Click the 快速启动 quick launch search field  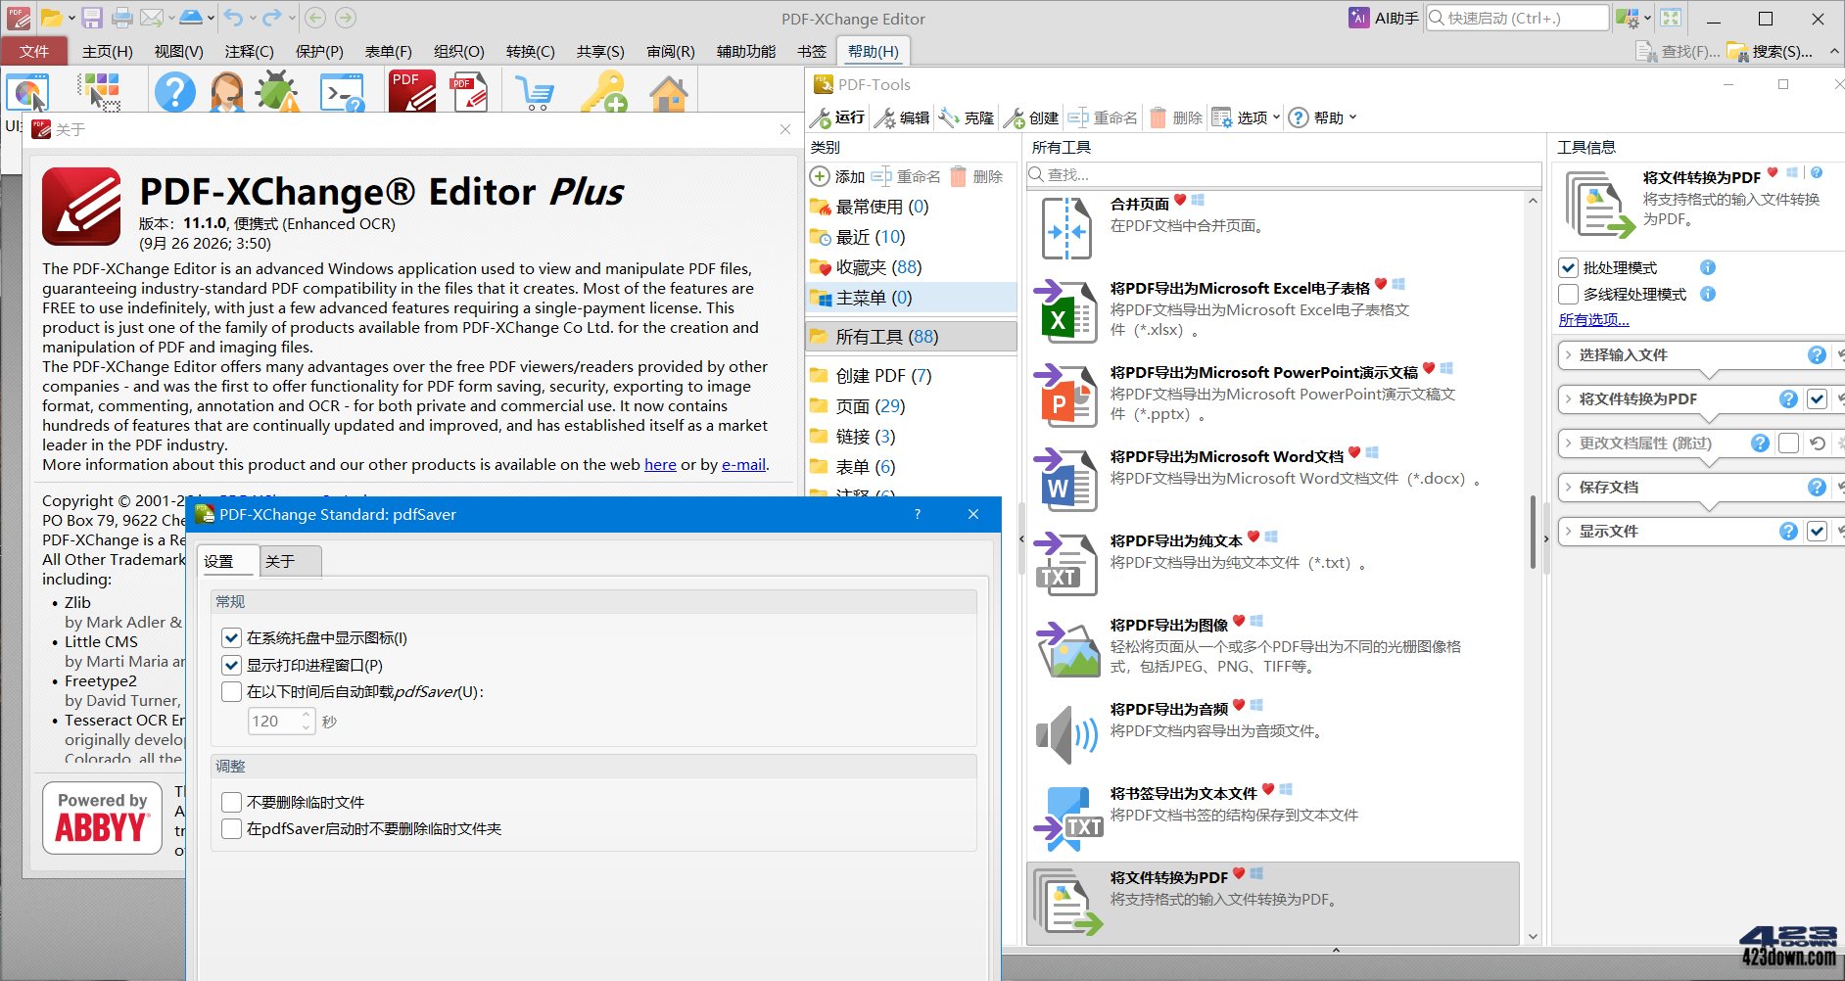(x=1517, y=18)
